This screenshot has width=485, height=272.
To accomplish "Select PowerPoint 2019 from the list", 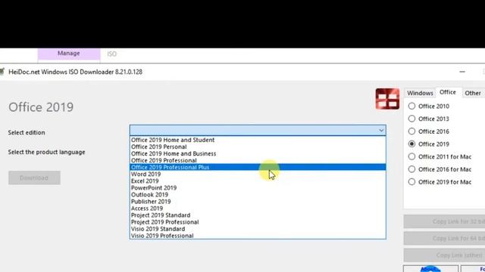I will (258, 188).
